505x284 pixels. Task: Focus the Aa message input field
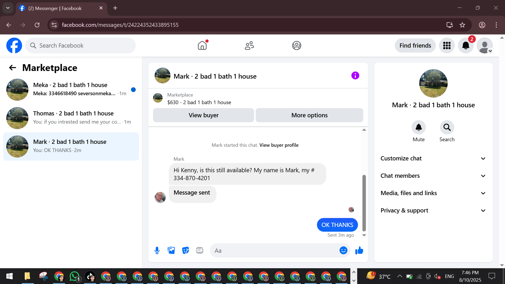(x=274, y=251)
